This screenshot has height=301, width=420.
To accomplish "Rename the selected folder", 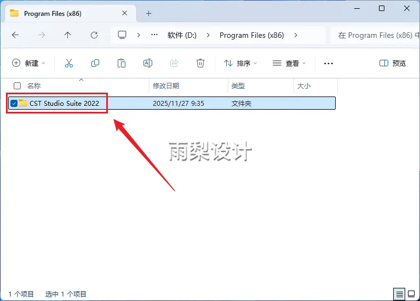I will coord(148,63).
